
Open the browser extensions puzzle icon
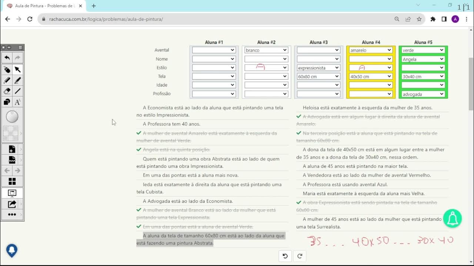[433, 19]
